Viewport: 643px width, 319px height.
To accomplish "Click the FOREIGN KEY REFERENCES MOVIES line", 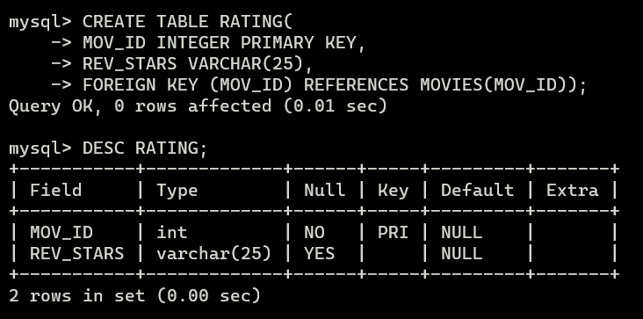I will click(x=335, y=85).
